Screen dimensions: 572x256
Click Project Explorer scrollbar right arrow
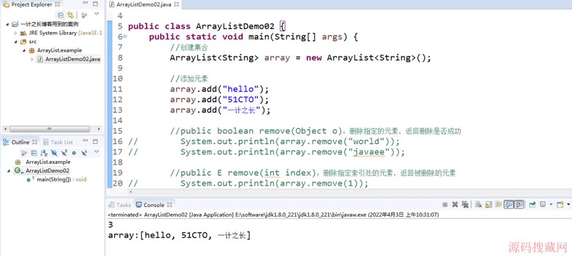pos(99,129)
